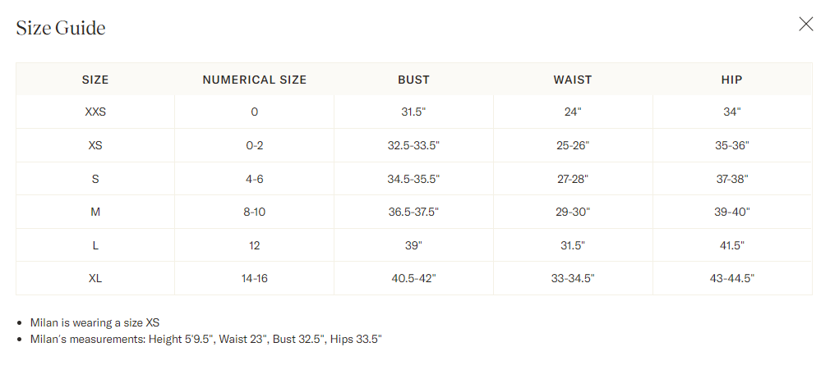Select the M size row label
The height and width of the screenshot is (379, 830).
pos(95,212)
